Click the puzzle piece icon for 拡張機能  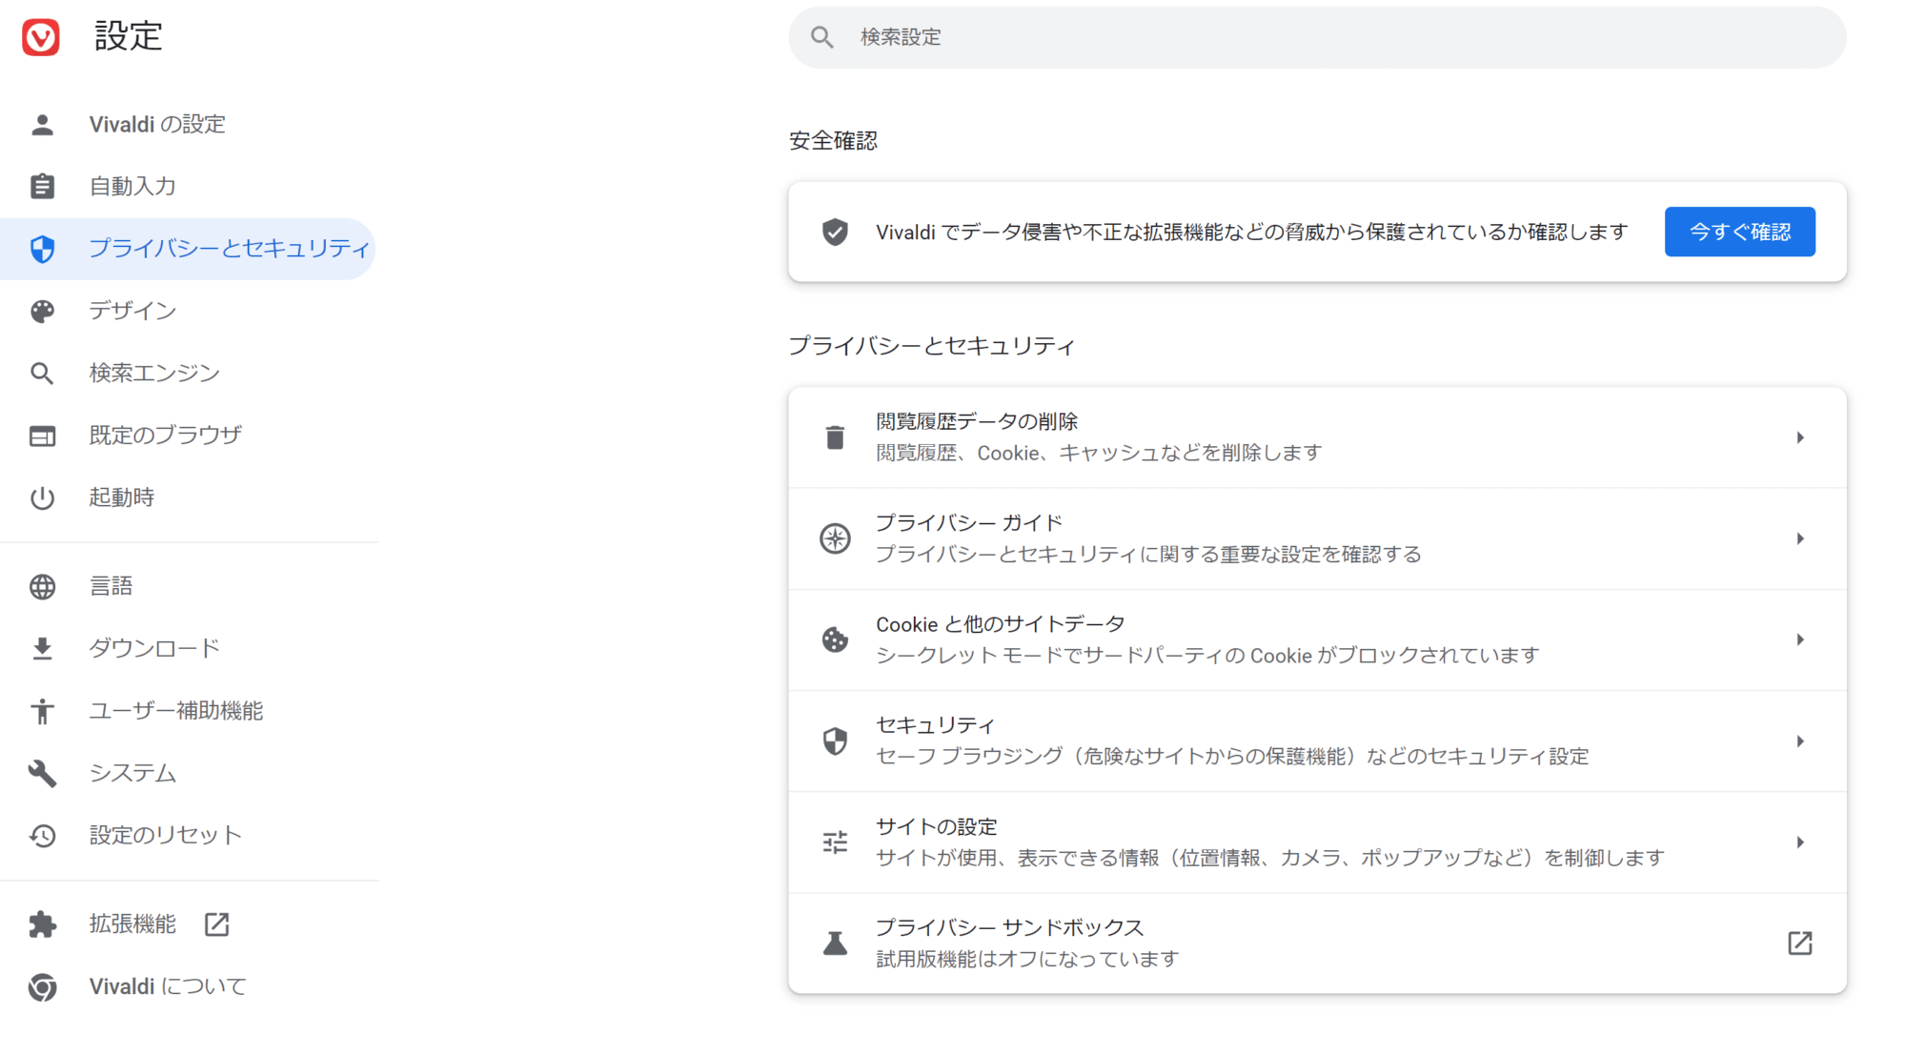42,924
